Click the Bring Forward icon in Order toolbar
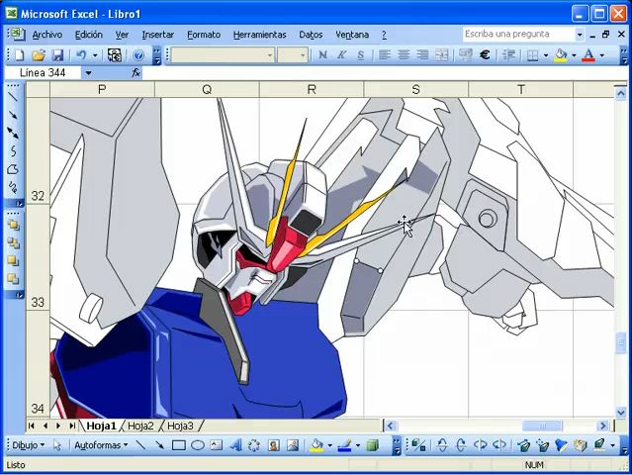 click(x=13, y=261)
